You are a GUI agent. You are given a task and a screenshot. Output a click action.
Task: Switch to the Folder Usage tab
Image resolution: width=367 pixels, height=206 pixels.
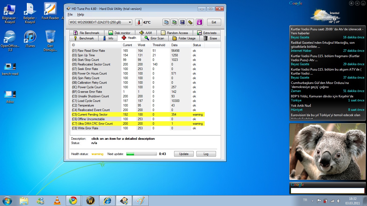coord(184,38)
